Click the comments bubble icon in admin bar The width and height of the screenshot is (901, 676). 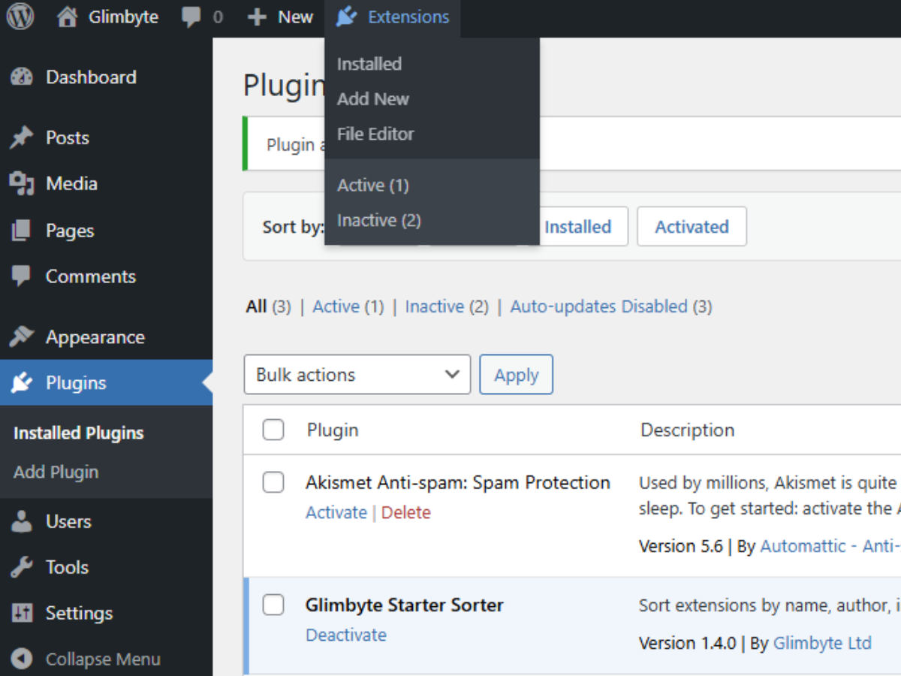(x=191, y=17)
